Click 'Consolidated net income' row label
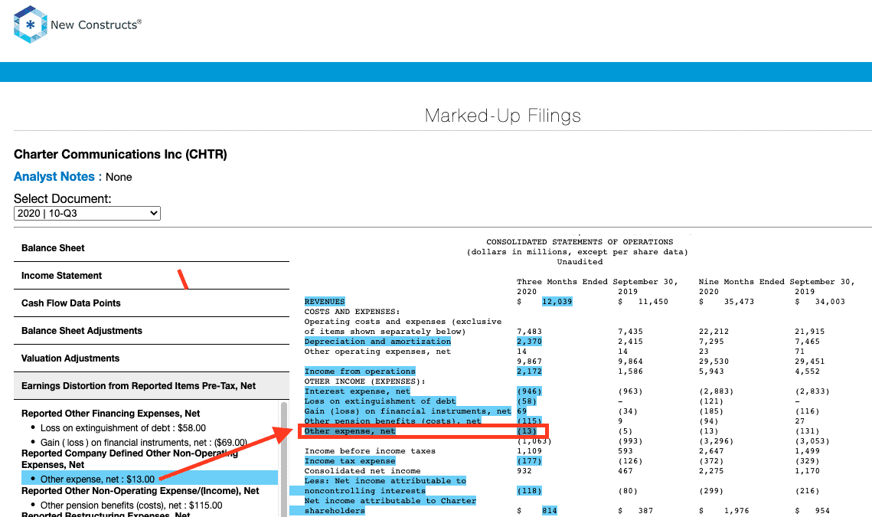Viewport: 872px width, 517px height. pyautogui.click(x=362, y=471)
